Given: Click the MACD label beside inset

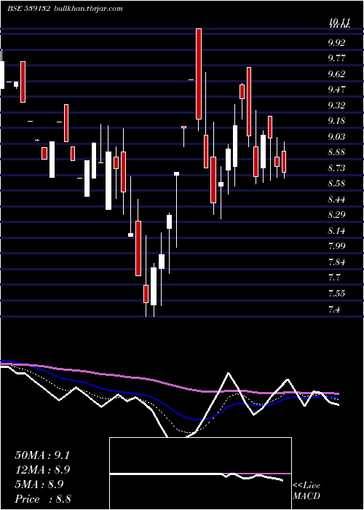Looking at the screenshot, I should (x=306, y=496).
